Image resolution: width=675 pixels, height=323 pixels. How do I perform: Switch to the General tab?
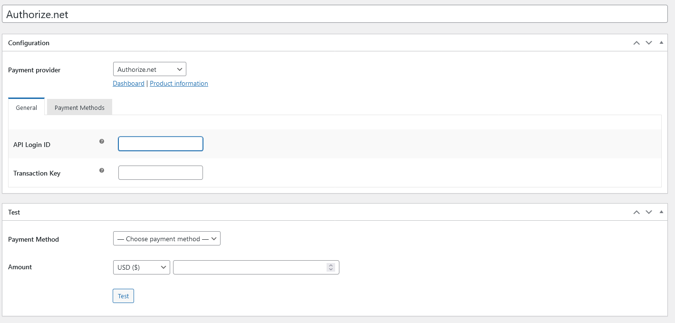pos(27,107)
